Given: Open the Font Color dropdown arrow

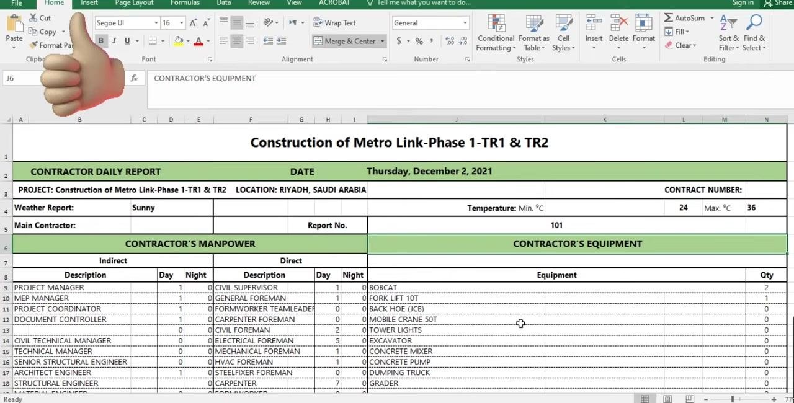Looking at the screenshot, I should tap(208, 42).
